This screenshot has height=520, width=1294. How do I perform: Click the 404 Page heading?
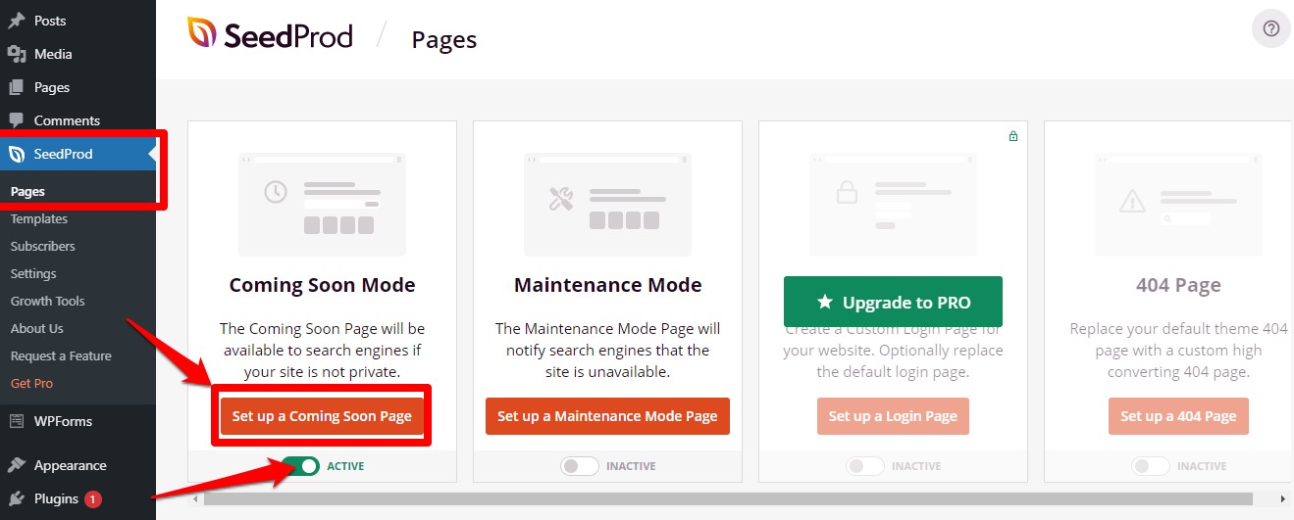tap(1178, 285)
